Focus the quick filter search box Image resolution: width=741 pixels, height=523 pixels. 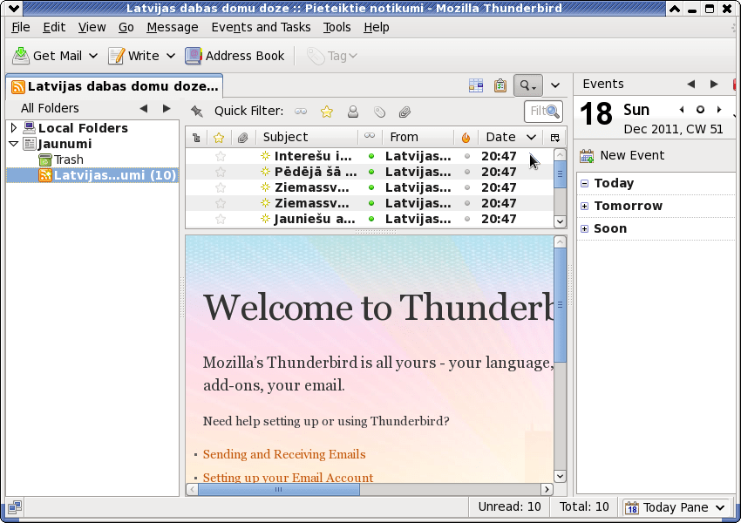tap(543, 112)
